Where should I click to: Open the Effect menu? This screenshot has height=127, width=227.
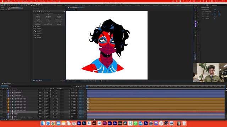point(36,1)
